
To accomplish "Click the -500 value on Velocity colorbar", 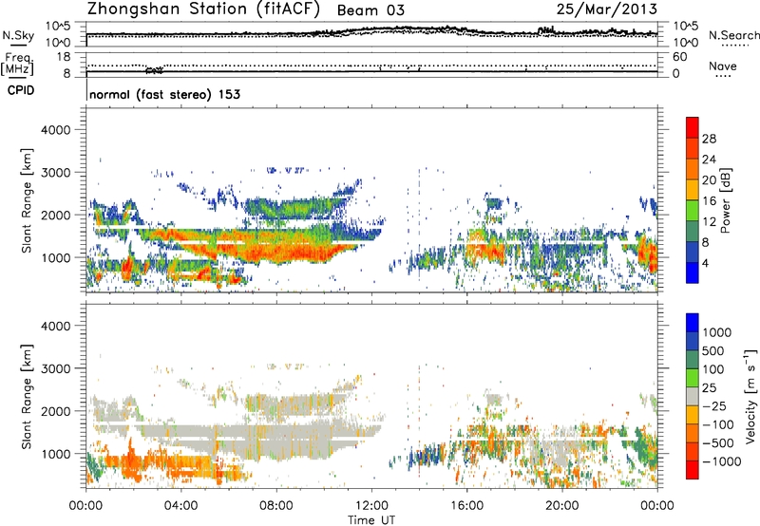I will 718,443.
